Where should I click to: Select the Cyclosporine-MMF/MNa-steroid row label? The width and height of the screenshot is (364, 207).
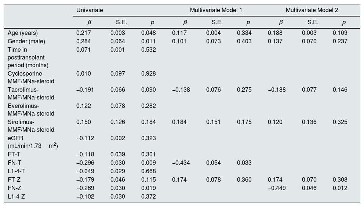click(31, 77)
